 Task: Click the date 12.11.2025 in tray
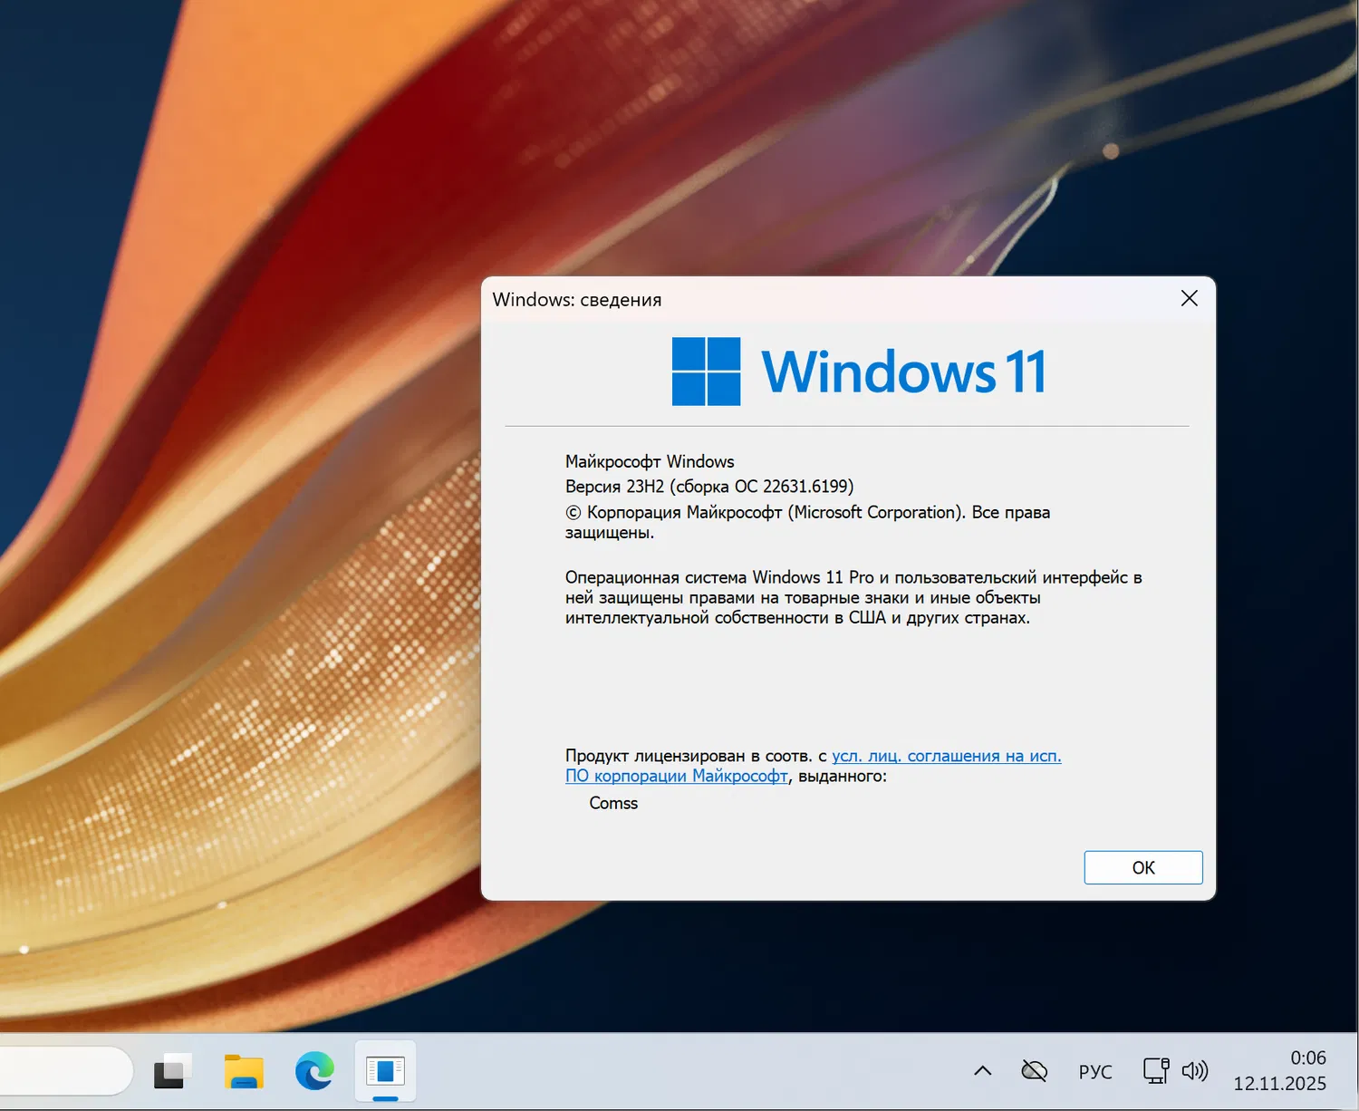pyautogui.click(x=1279, y=1082)
